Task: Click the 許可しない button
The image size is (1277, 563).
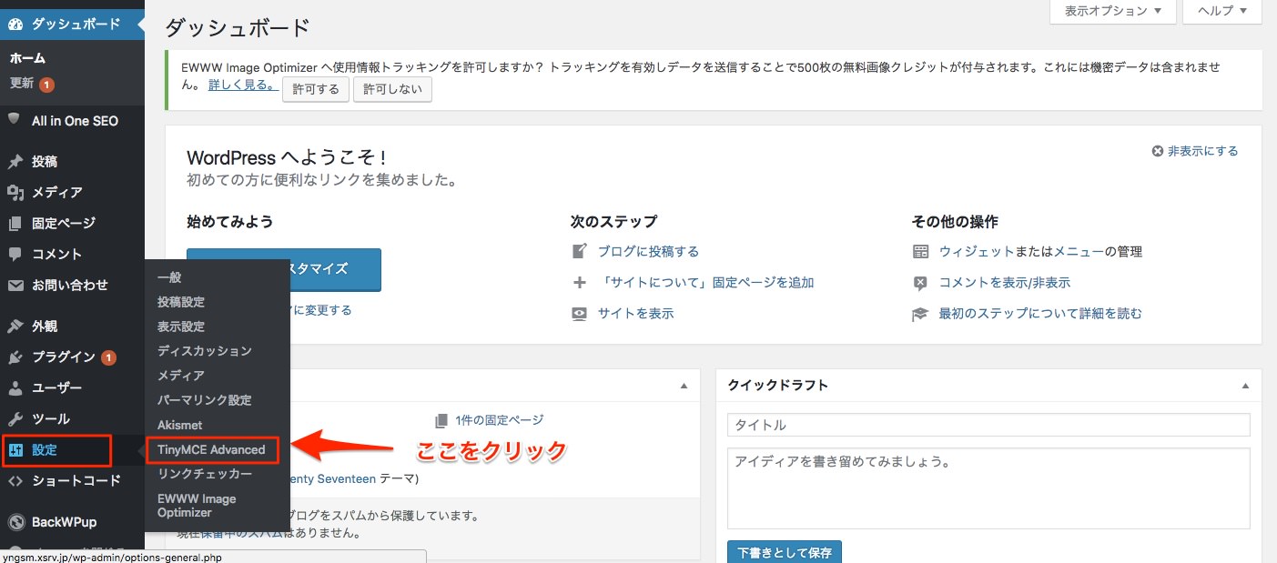Action: tap(392, 89)
